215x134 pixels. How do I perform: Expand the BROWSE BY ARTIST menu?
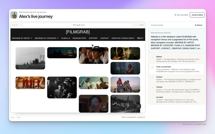point(22,38)
